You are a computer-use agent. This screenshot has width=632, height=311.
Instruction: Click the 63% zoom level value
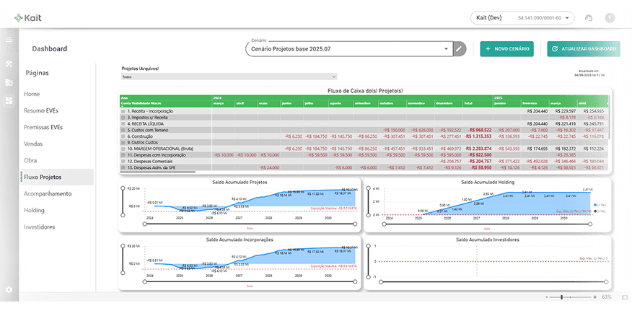pyautogui.click(x=607, y=297)
